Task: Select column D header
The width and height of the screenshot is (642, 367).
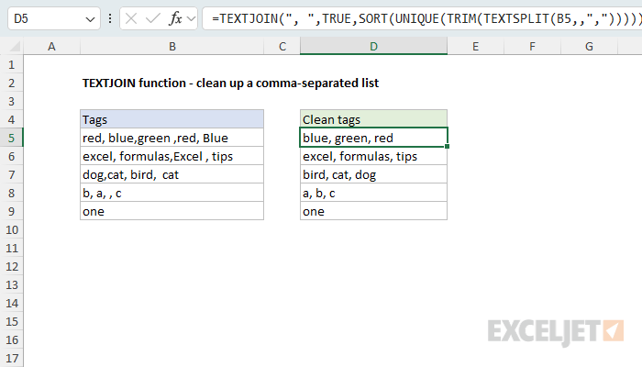Action: (373, 46)
